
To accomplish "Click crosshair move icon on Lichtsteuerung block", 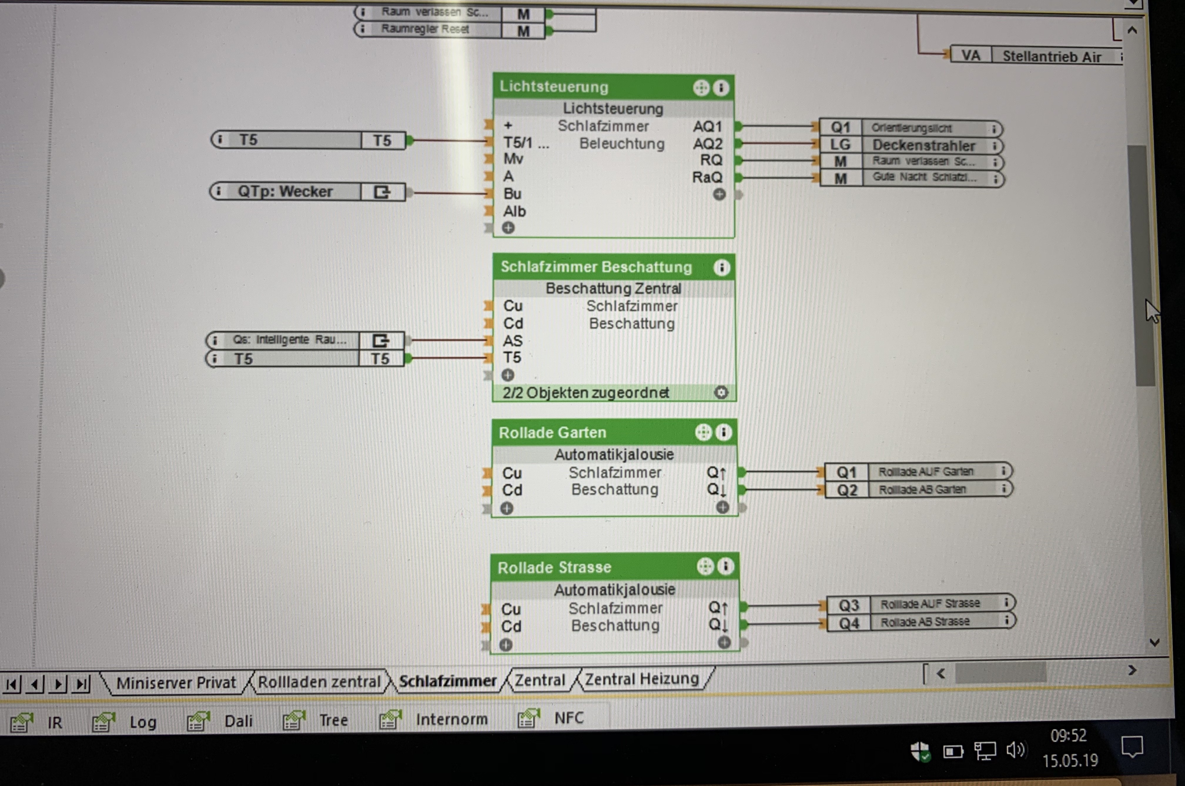I will pos(701,88).
